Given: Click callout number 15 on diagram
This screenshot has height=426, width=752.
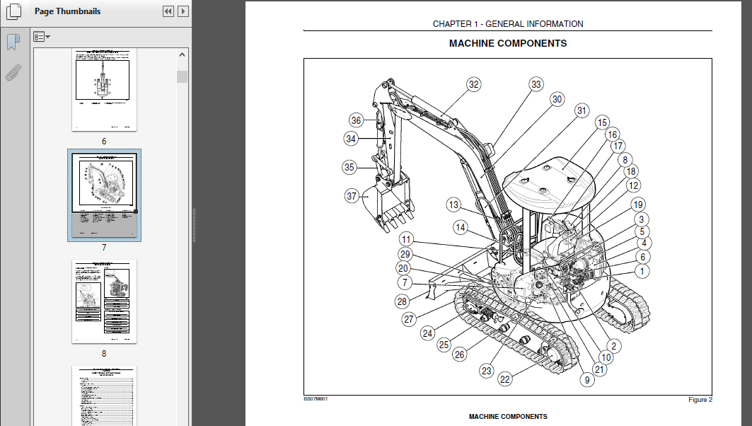Looking at the screenshot, I should (602, 123).
